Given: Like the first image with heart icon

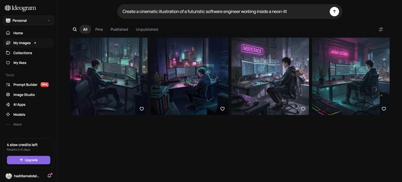Looking at the screenshot, I should 141,109.
